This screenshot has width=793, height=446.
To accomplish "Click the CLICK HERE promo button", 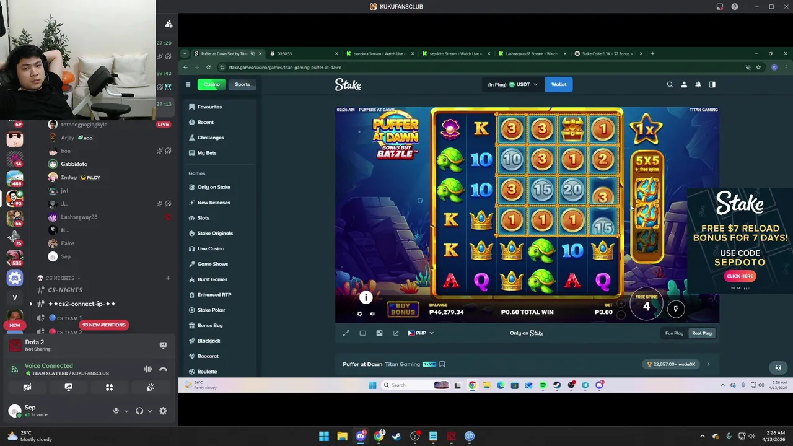I will pos(740,276).
